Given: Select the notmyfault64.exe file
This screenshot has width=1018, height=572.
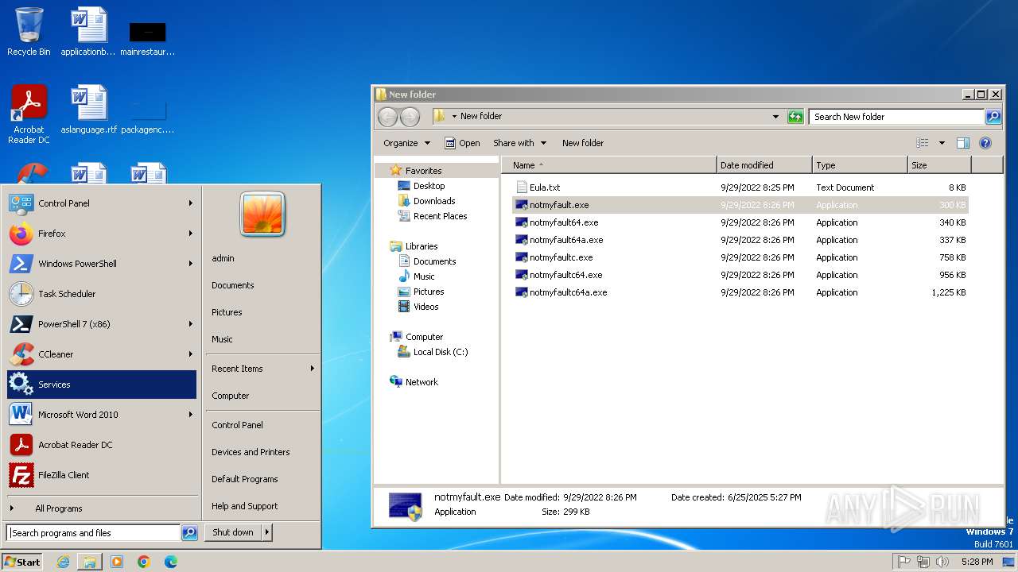Looking at the screenshot, I should 564,222.
